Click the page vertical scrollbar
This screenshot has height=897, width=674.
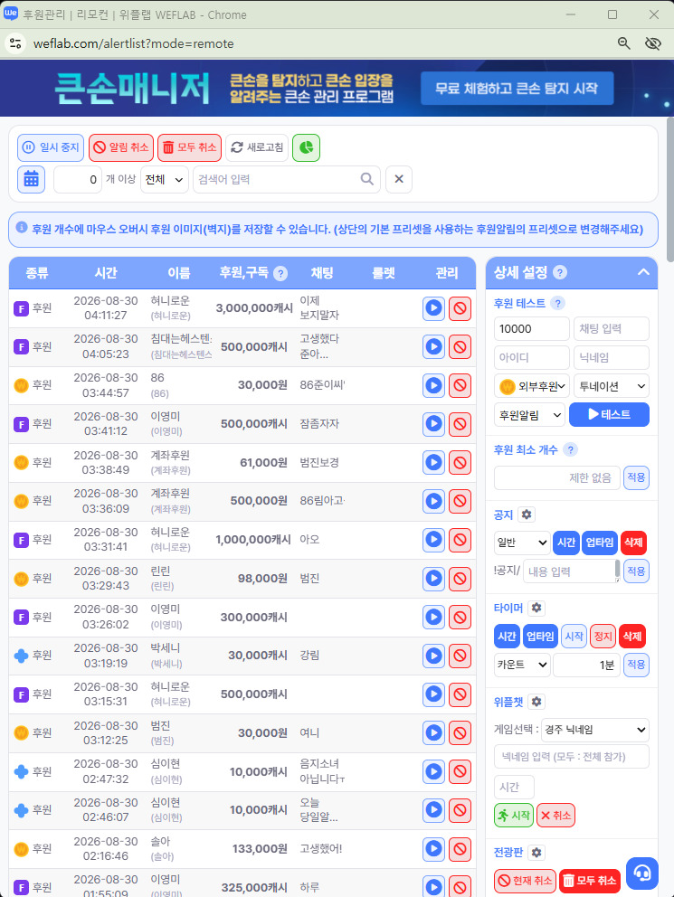tap(670, 189)
